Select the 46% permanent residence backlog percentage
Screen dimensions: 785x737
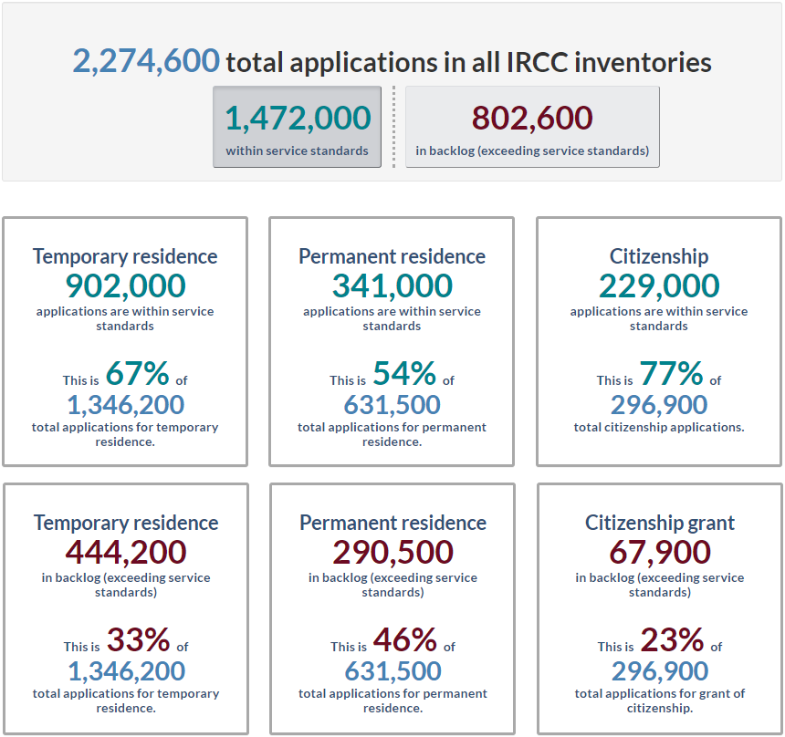pos(404,639)
